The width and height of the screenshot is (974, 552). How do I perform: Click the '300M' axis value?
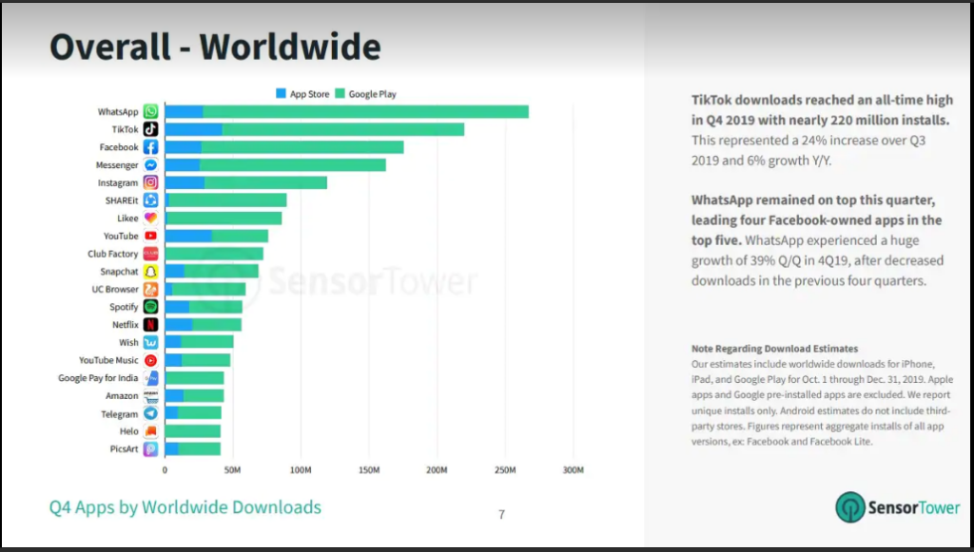coord(574,470)
